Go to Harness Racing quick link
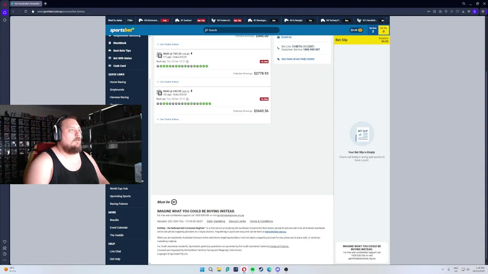The width and height of the screenshot is (488, 274). 119,97
